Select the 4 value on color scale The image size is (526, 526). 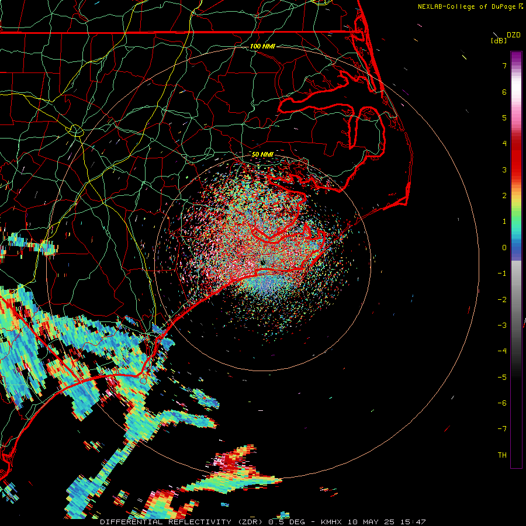click(504, 144)
